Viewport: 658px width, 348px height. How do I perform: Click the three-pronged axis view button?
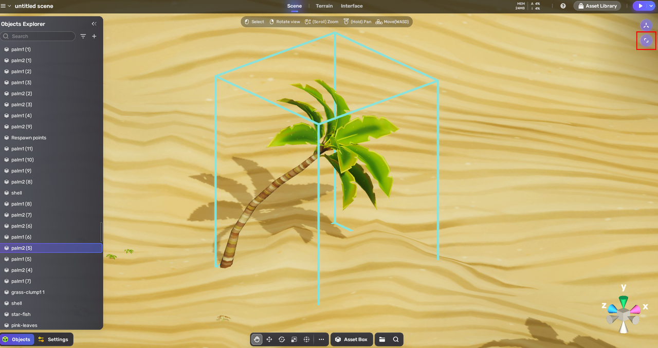[646, 25]
